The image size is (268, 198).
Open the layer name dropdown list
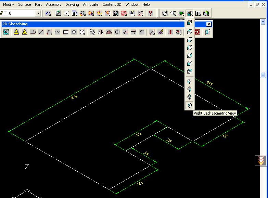pyautogui.click(x=38, y=13)
